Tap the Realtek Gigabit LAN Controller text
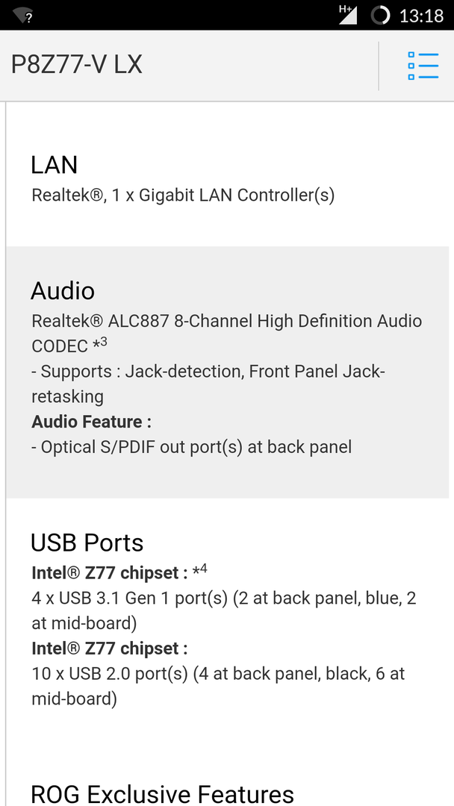The height and width of the screenshot is (806, 454). click(183, 196)
